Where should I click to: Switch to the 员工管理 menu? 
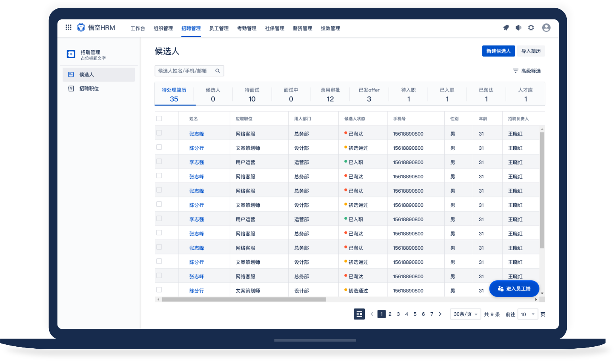click(x=219, y=29)
